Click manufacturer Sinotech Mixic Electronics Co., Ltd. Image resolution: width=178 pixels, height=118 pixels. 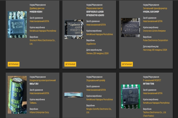click(x=43, y=42)
